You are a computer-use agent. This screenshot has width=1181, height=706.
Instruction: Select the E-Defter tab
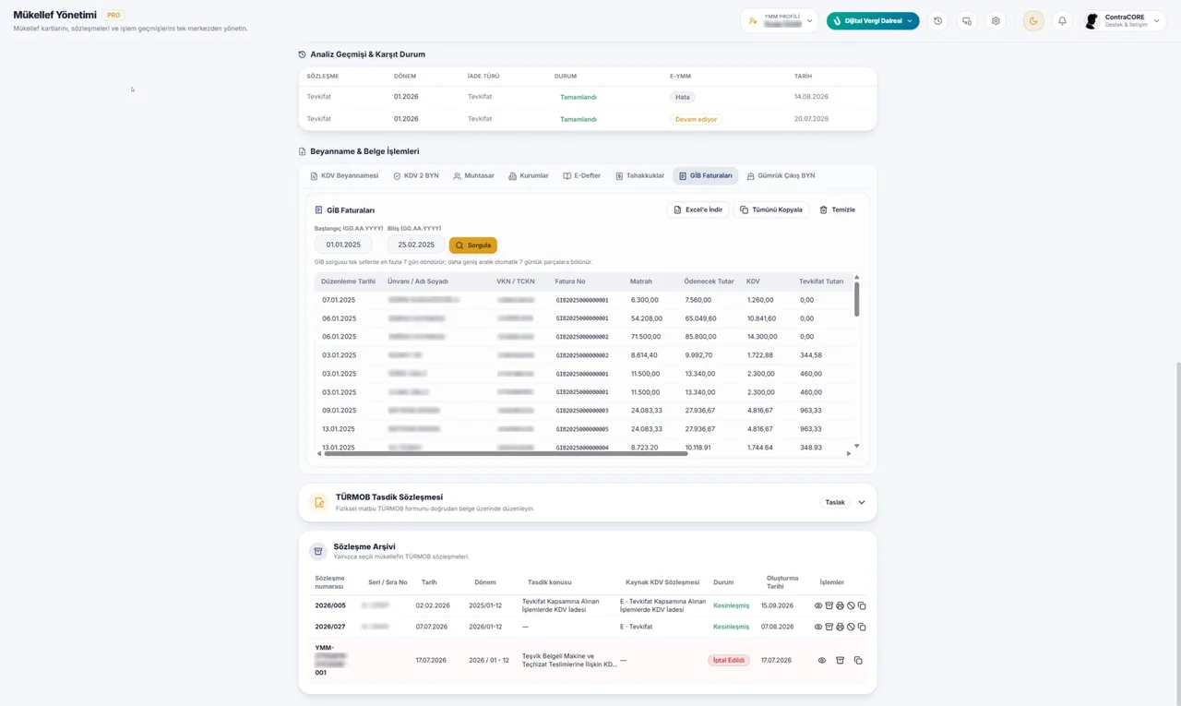(581, 175)
